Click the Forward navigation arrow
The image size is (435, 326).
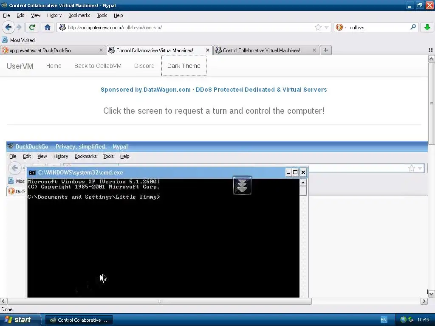(x=19, y=27)
